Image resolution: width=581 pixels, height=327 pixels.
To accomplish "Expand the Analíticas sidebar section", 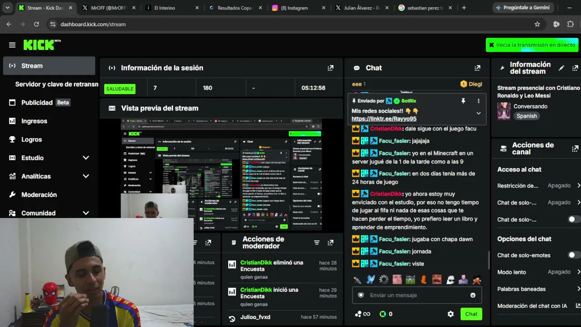I will point(86,176).
